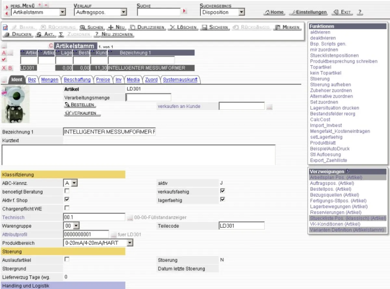Click the aktivieren function link
The image size is (390, 289).
pos(320,32)
